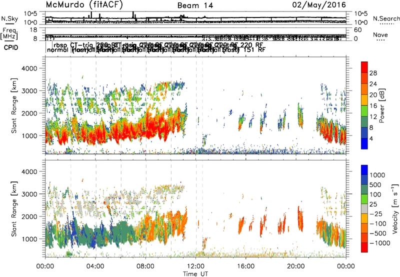Pick the red bottom Velocity color segment
400x277 pixels.
tap(364, 247)
